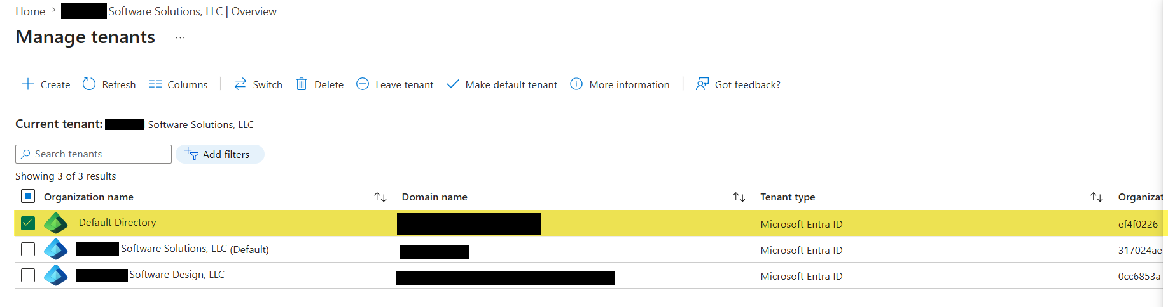Open the Columns icon in toolbar
The width and height of the screenshot is (1168, 307).
(155, 84)
